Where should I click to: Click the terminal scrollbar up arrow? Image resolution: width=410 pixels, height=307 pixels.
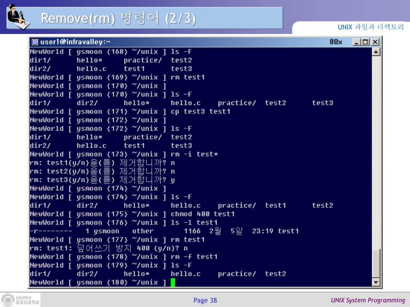[x=376, y=52]
